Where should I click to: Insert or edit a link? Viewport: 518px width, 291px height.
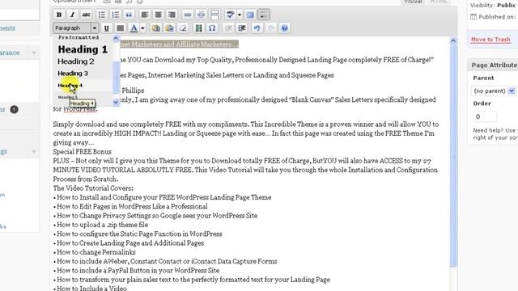point(187,15)
